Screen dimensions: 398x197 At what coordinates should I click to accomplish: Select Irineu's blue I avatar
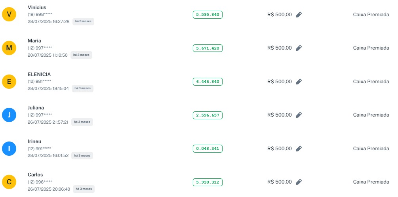(x=9, y=149)
